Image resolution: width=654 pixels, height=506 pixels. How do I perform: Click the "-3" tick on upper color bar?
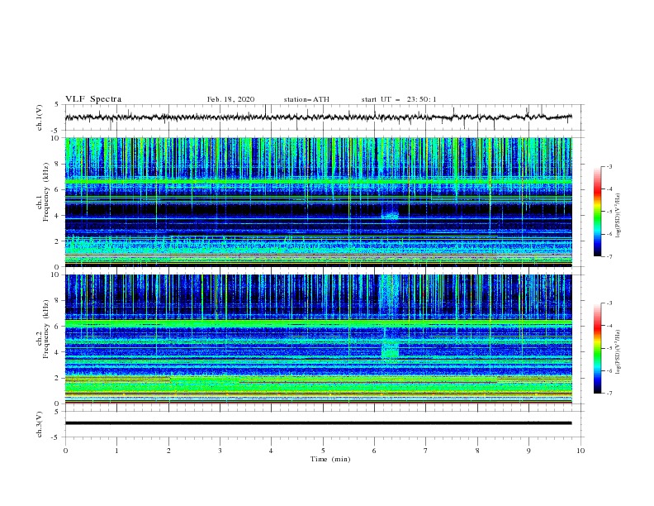pos(609,166)
